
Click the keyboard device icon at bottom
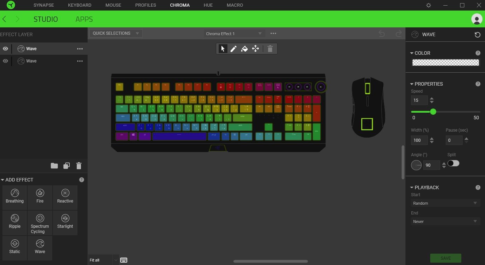[x=124, y=260]
